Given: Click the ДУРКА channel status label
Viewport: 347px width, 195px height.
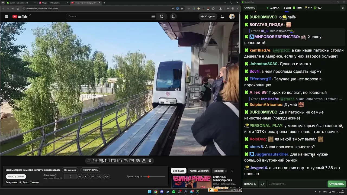Looking at the screenshot, I should [x=275, y=8].
